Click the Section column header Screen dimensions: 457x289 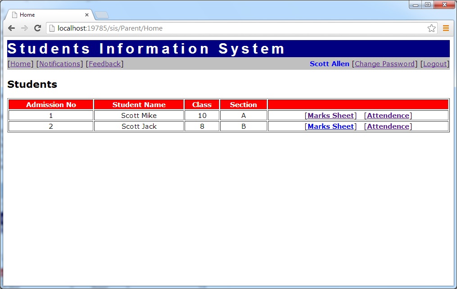tap(244, 104)
